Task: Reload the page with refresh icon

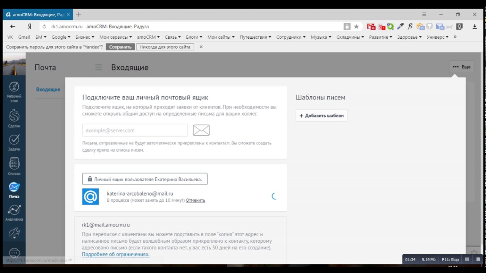Action: pyautogui.click(x=44, y=27)
